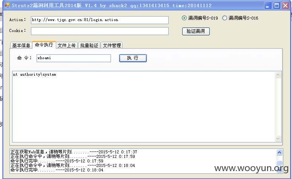292x179 pixels.
Task: Click the empty Cookie input field
Action: 100,31
